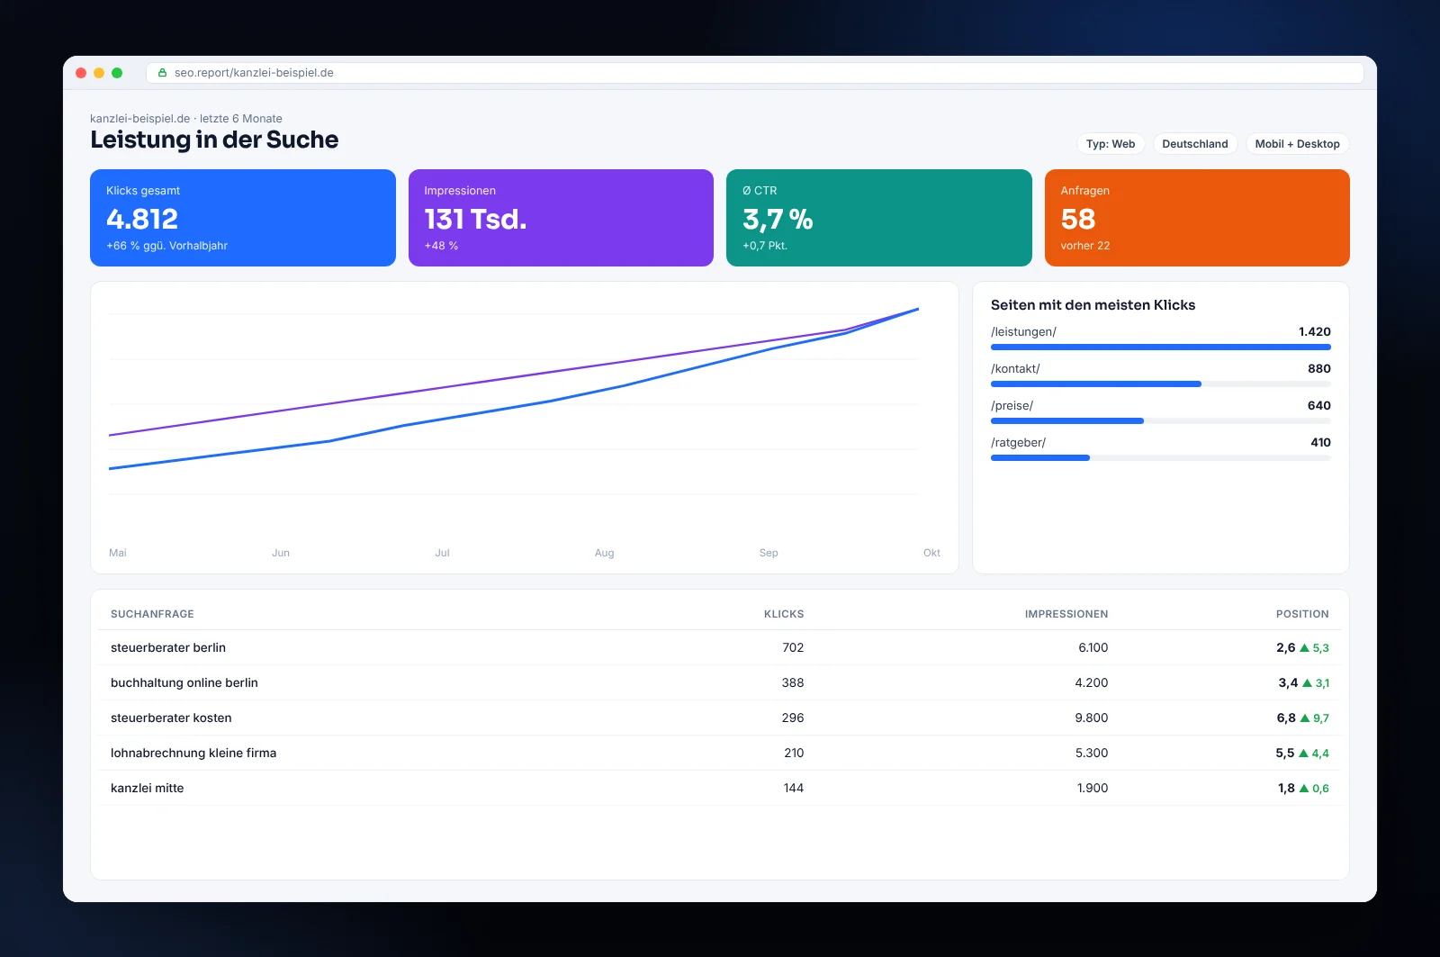The image size is (1440, 957).
Task: Sort by the IMPRESSIONEN column header
Action: (1066, 614)
